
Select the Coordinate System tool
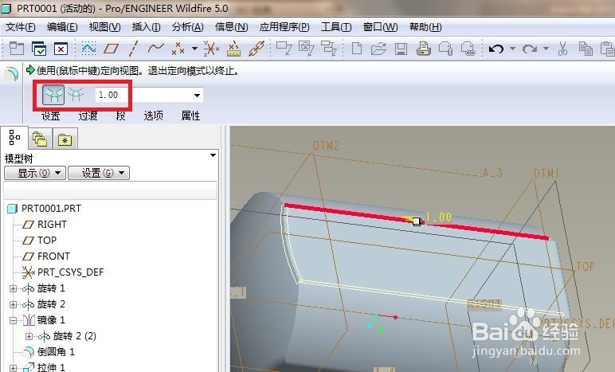211,49
